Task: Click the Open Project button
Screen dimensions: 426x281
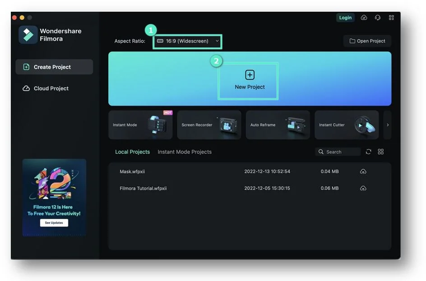Action: pos(367,41)
